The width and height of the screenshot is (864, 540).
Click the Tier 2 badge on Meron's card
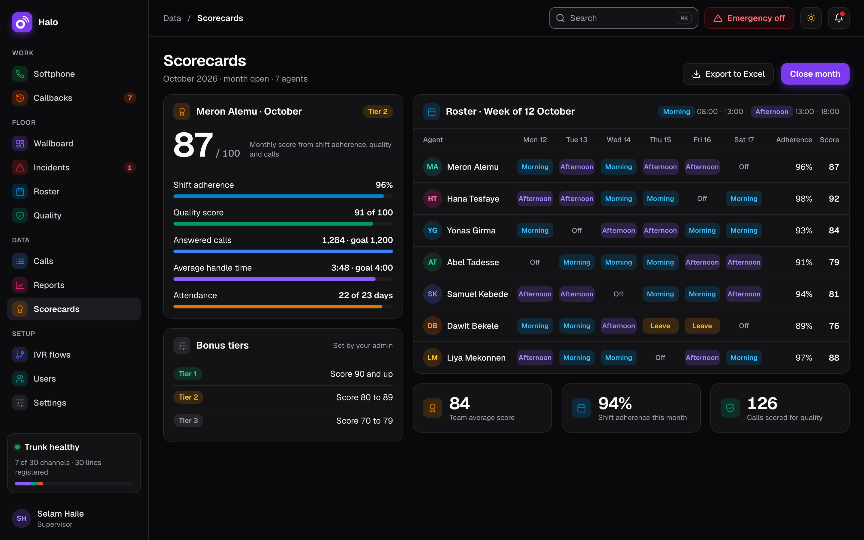coord(378,111)
